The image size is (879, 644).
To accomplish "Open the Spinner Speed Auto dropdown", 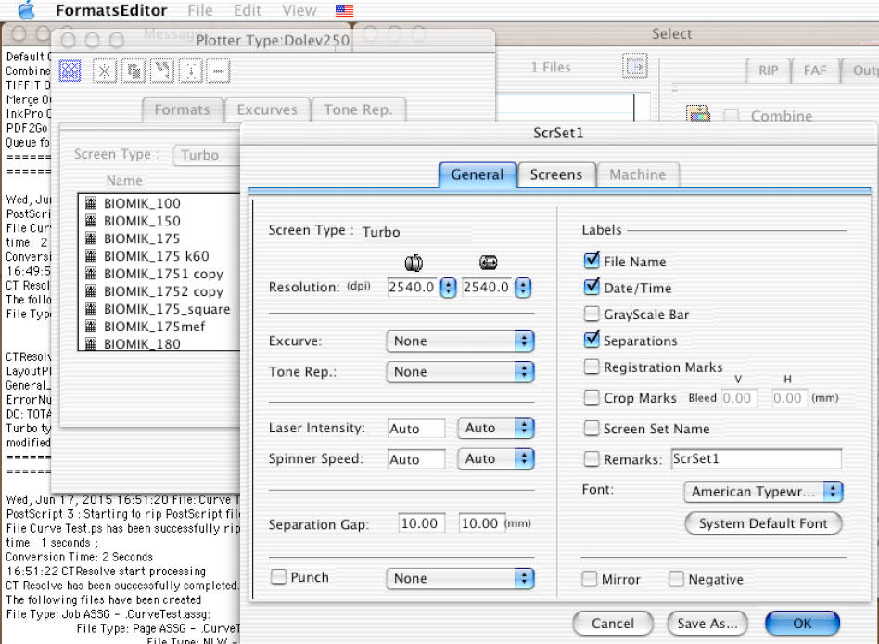I will (x=496, y=459).
